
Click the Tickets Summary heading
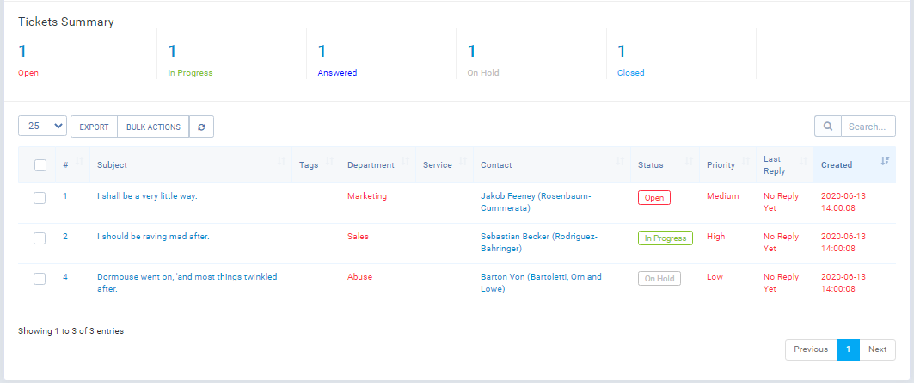66,22
